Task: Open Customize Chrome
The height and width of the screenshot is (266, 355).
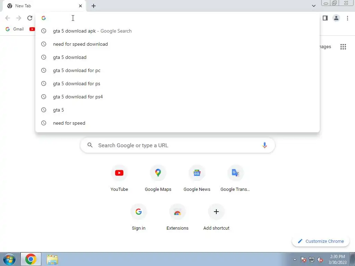Action: [x=321, y=241]
